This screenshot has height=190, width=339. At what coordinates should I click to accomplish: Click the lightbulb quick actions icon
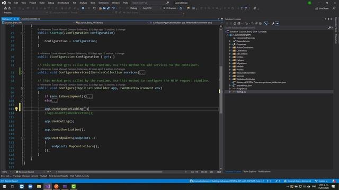pyautogui.click(x=16, y=109)
